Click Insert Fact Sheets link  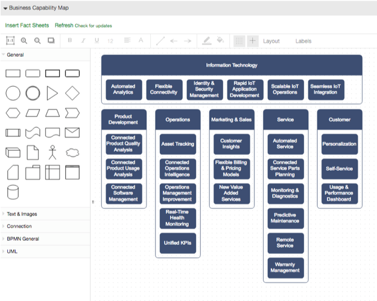click(x=27, y=25)
